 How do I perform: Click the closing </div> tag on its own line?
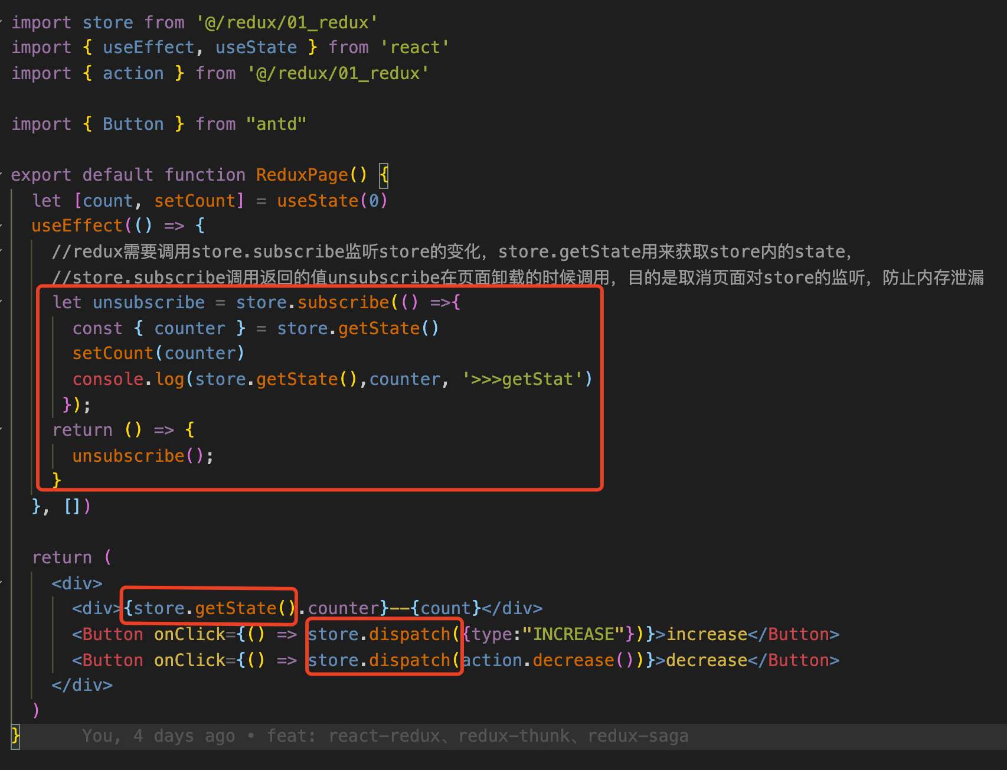tap(82, 685)
